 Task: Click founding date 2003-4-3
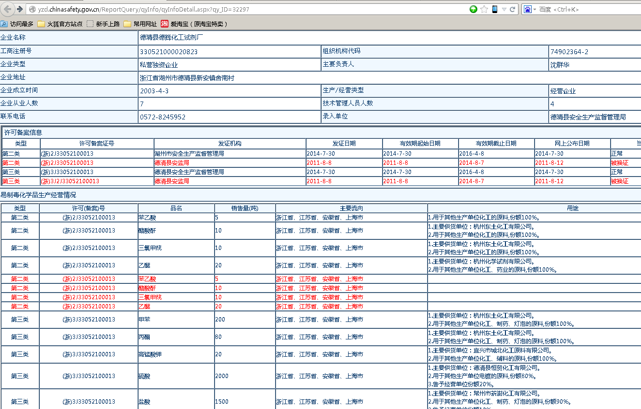[x=154, y=91]
